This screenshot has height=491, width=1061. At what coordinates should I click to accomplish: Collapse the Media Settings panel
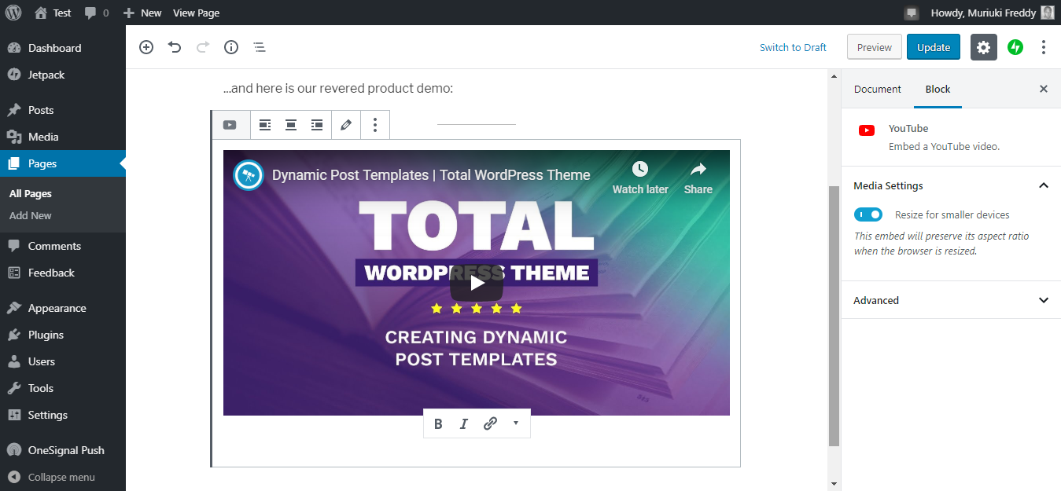tap(1044, 186)
